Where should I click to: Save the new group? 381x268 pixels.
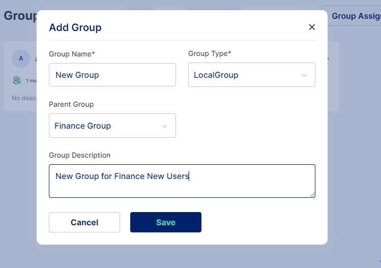pyautogui.click(x=165, y=222)
